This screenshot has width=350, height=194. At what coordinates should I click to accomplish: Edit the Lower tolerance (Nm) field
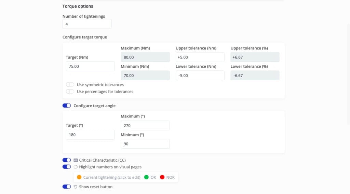(x=200, y=76)
